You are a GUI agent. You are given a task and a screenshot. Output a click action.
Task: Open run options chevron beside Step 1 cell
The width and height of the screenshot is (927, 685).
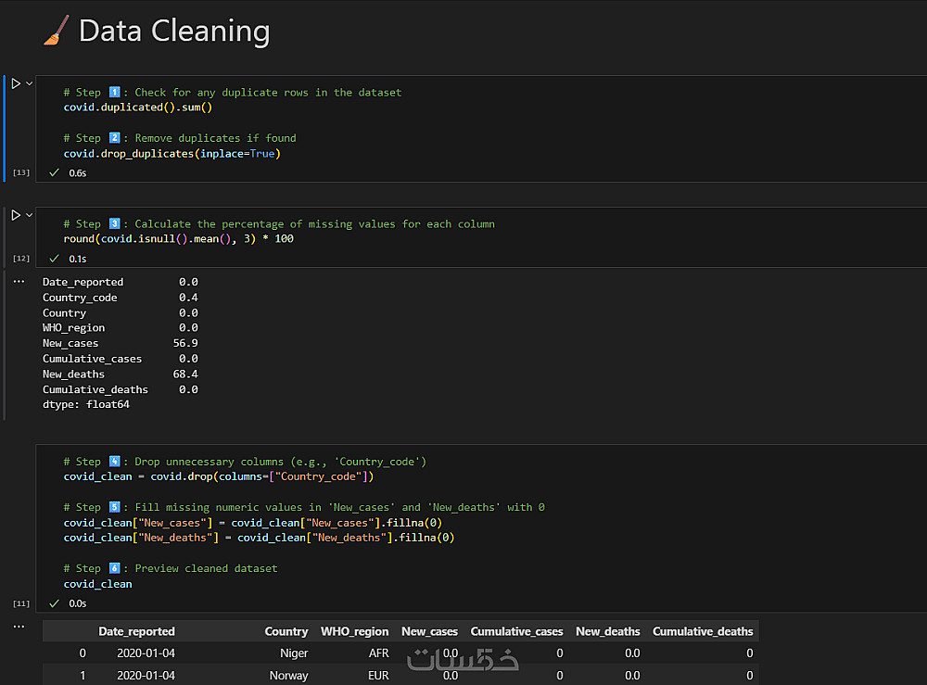pos(30,83)
